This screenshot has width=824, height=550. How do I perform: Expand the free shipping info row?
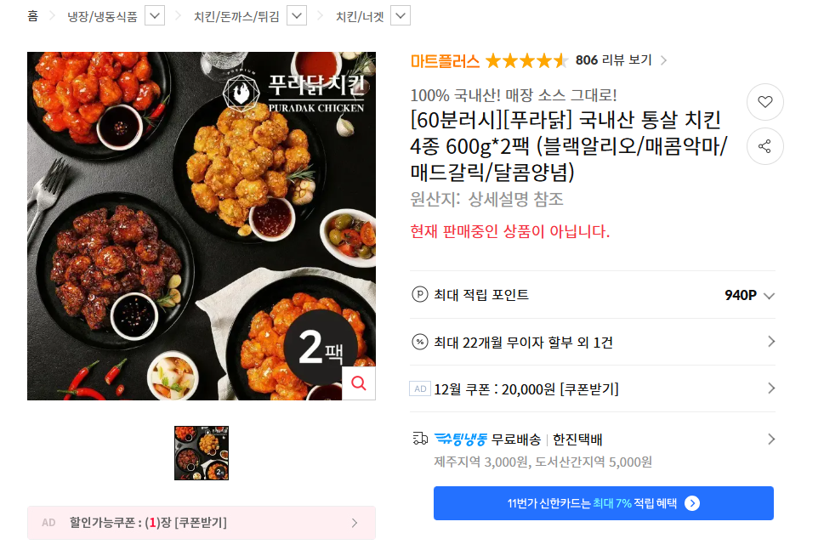point(592,450)
